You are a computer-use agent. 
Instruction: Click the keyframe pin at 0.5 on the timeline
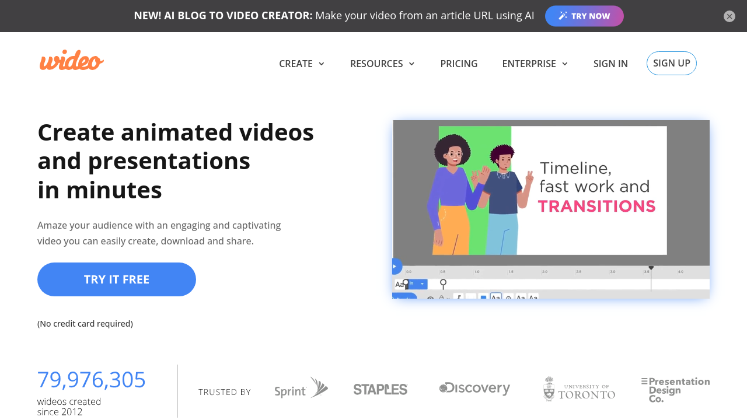pos(444,283)
